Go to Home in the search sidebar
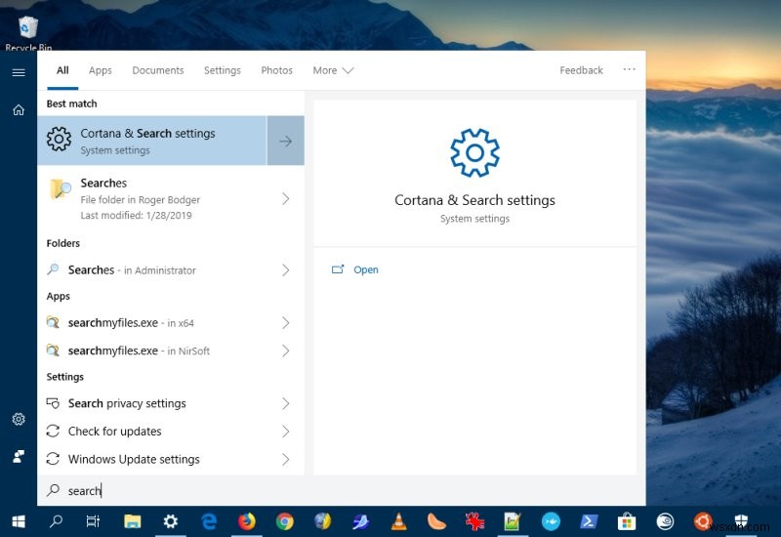Screen dimensions: 781x537 pyautogui.click(x=19, y=109)
